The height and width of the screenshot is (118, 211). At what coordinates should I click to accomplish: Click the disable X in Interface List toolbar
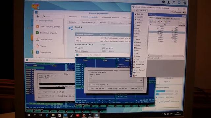pyautogui.click(x=162, y=21)
